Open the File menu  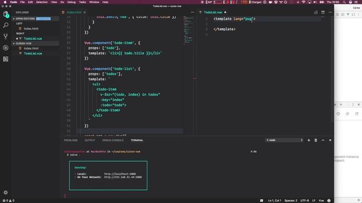tap(23, 2)
